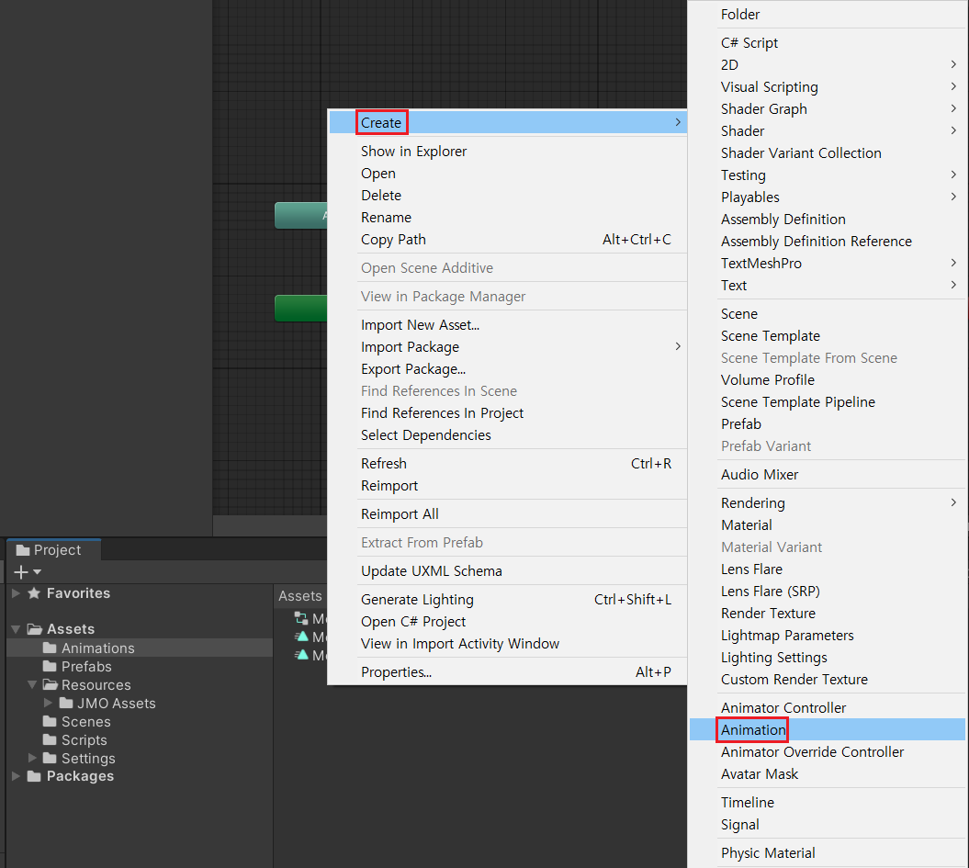Select Show in Explorer

pos(508,152)
